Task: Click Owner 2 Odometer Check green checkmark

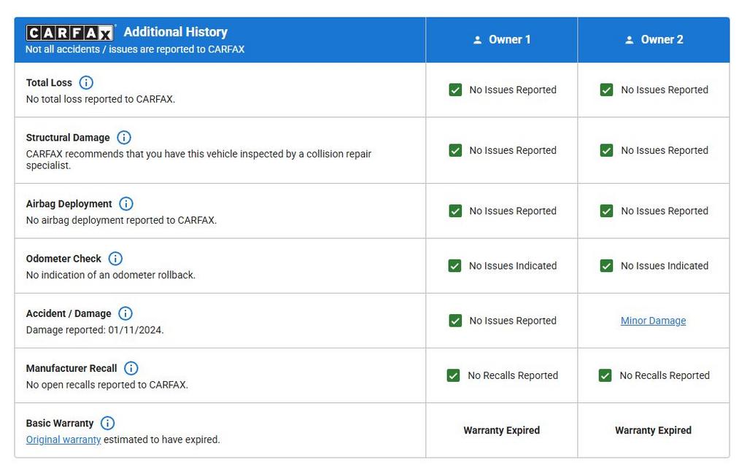Action: point(606,266)
